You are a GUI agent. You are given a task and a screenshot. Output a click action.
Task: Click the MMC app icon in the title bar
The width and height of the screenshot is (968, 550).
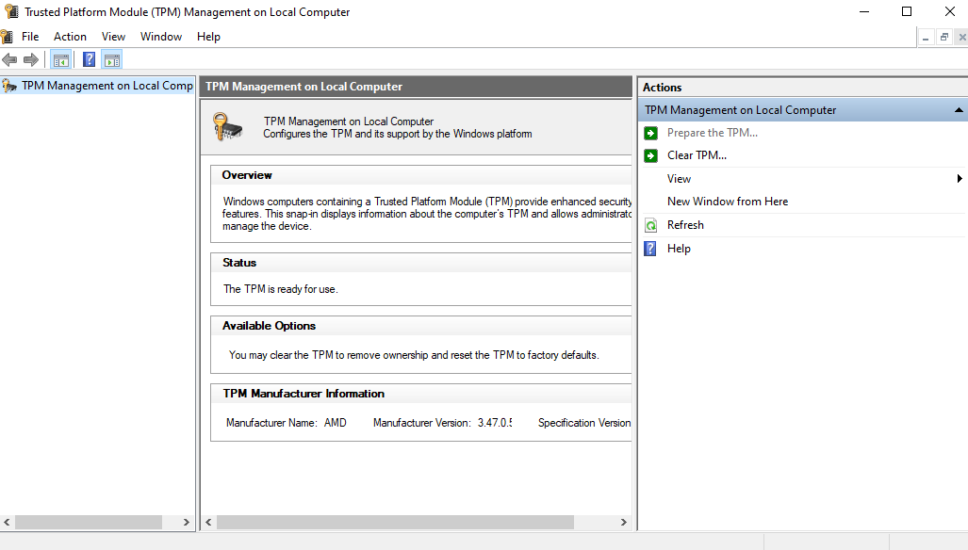click(11, 11)
